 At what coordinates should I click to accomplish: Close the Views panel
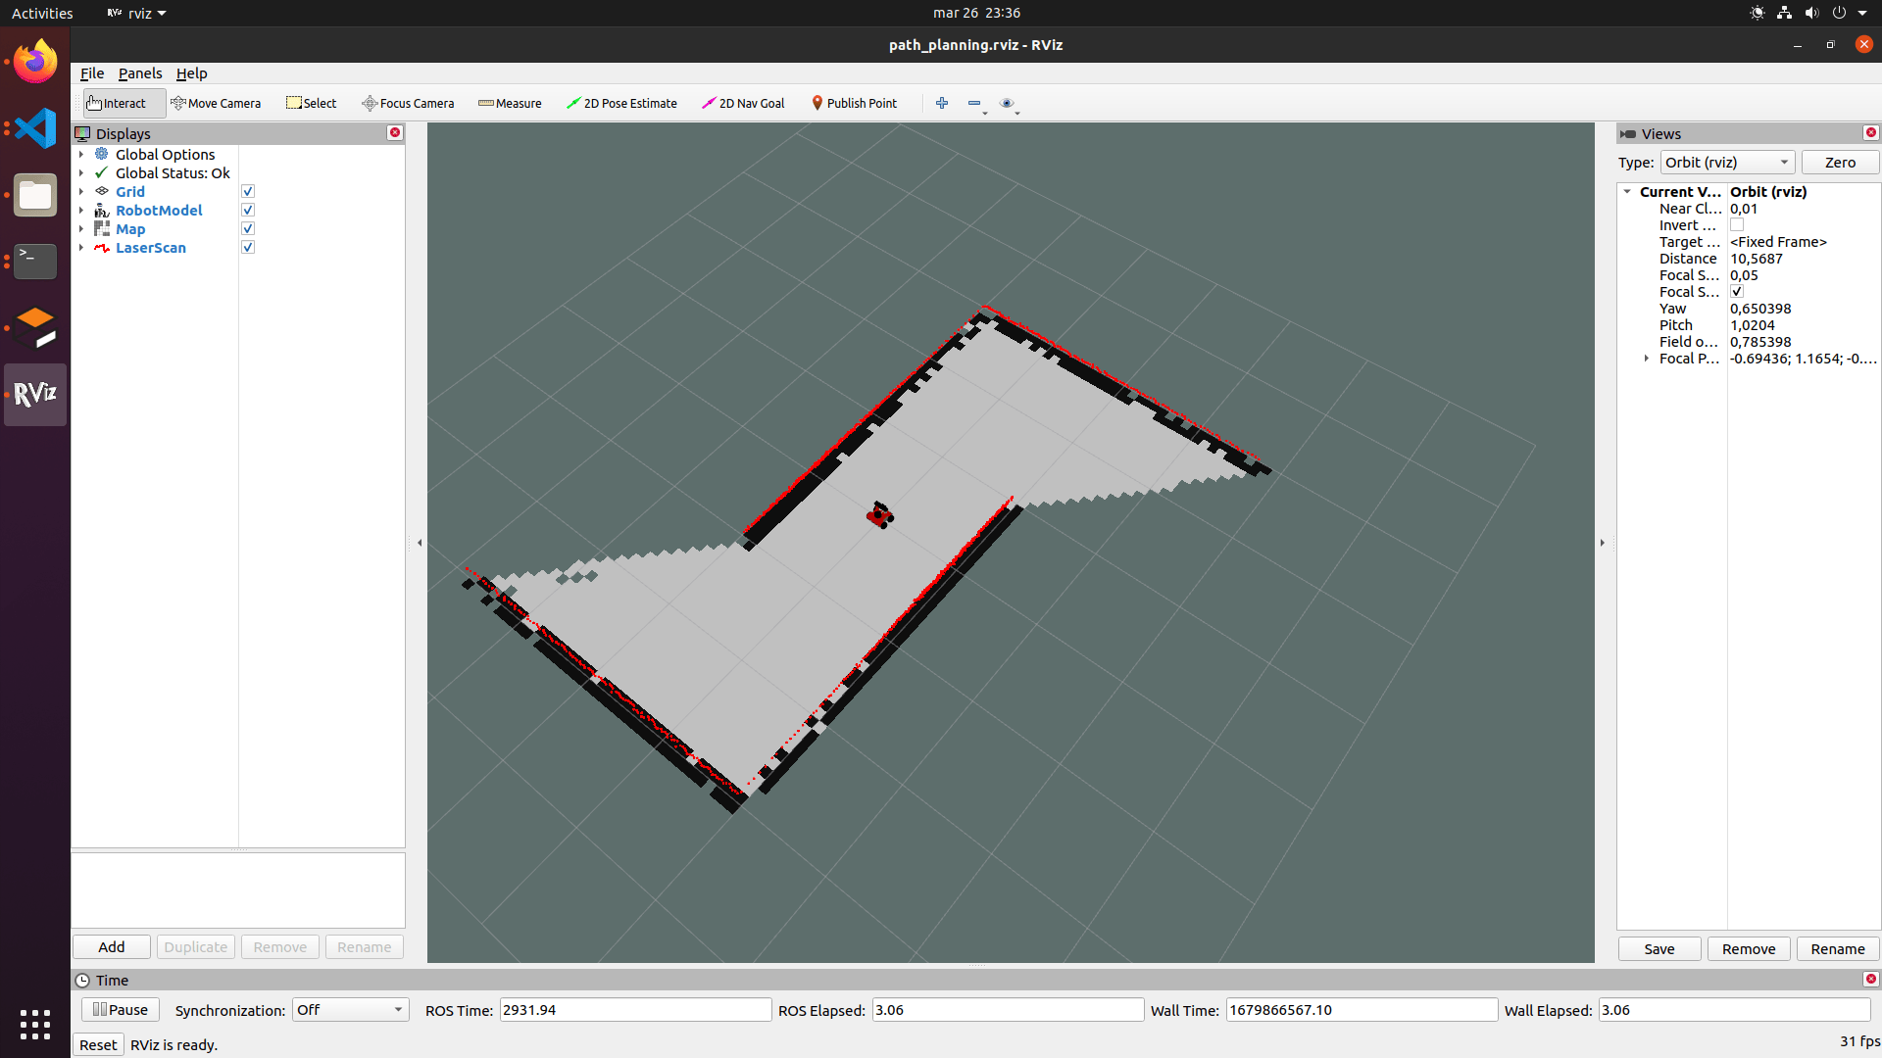[1870, 133]
